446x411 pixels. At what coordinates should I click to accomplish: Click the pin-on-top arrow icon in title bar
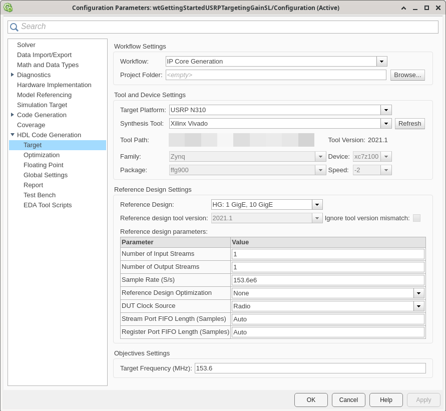coord(403,8)
